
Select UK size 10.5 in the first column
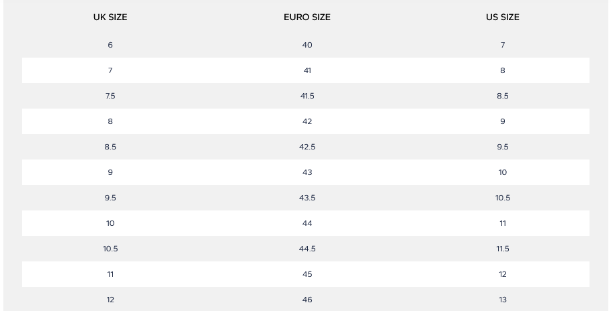point(110,249)
